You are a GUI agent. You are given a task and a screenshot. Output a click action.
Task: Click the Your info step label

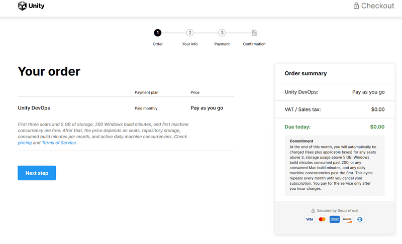190,44
